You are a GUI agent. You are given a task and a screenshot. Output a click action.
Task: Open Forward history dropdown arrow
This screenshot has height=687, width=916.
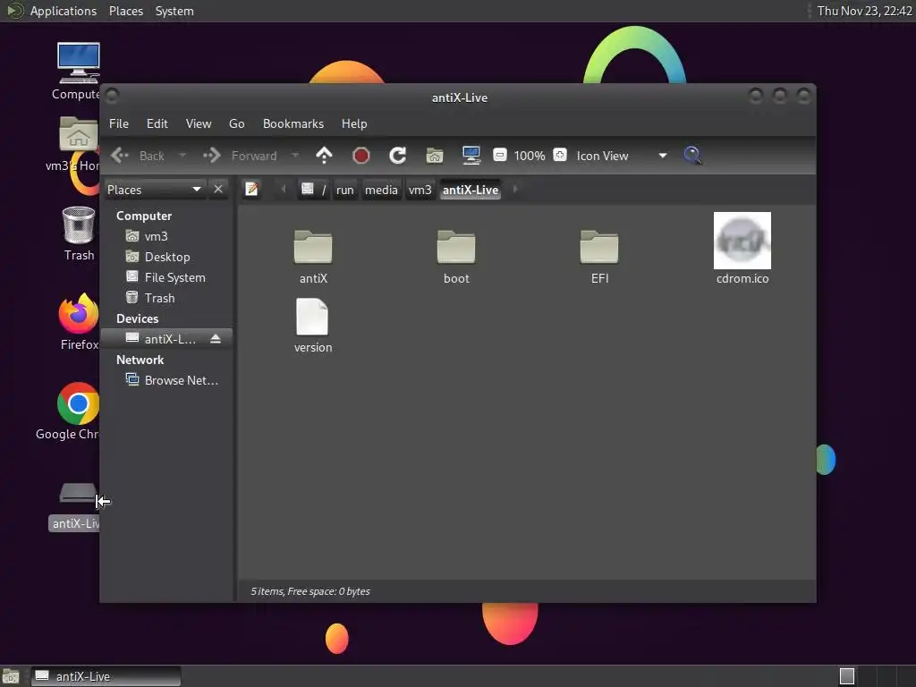295,156
